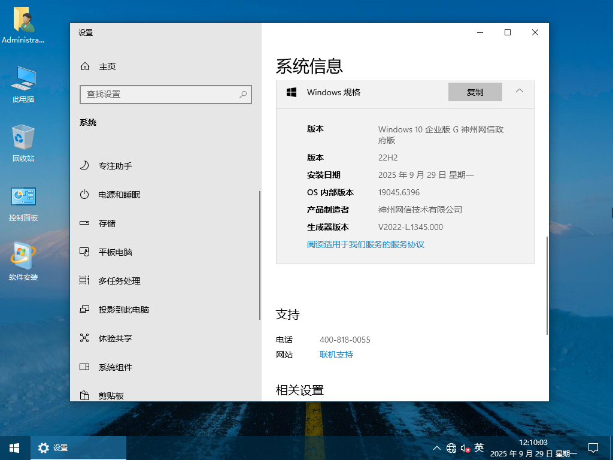Open Shared experiences (体验共享) page
Viewport: 613px width, 460px height.
click(115, 338)
